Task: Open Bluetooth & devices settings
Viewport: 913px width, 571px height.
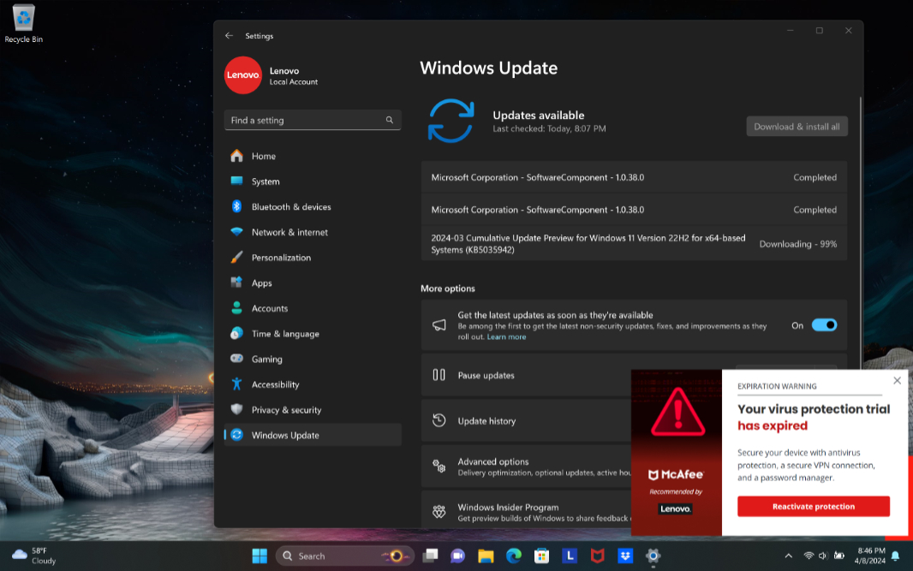Action: [x=291, y=207]
